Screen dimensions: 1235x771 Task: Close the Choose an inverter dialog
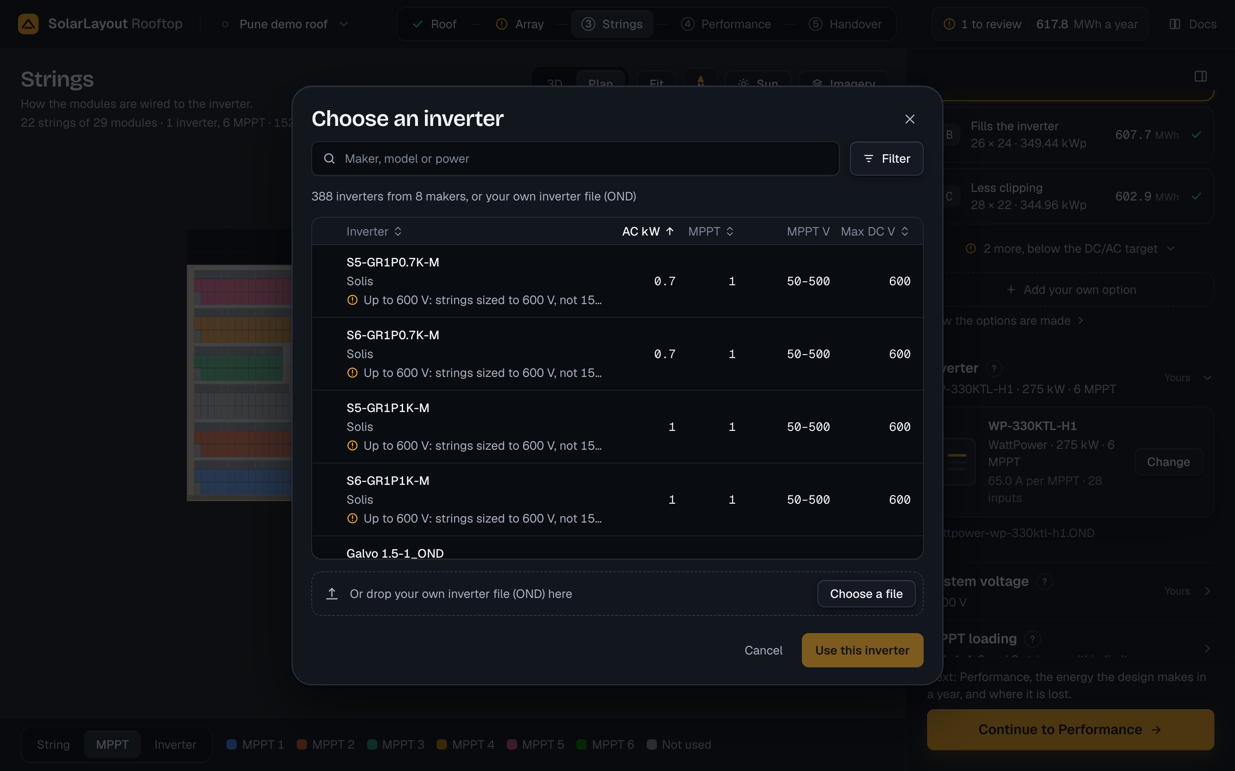click(910, 119)
